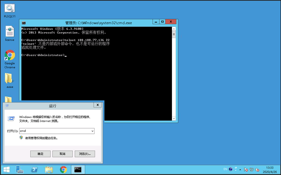Open Windows Start button

6,170
